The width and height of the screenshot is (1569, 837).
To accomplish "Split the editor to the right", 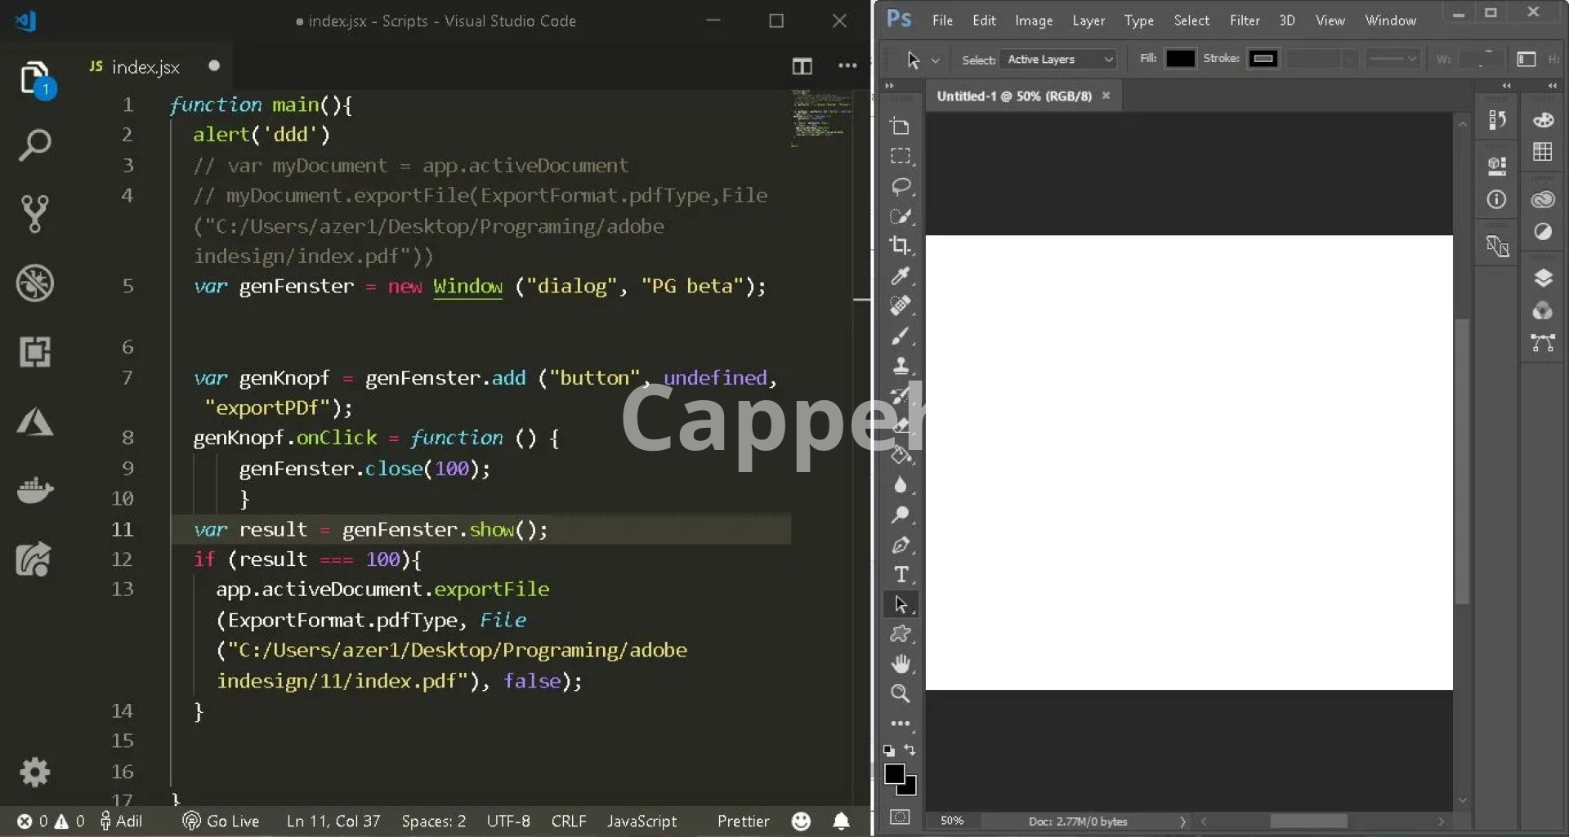I will [x=802, y=66].
